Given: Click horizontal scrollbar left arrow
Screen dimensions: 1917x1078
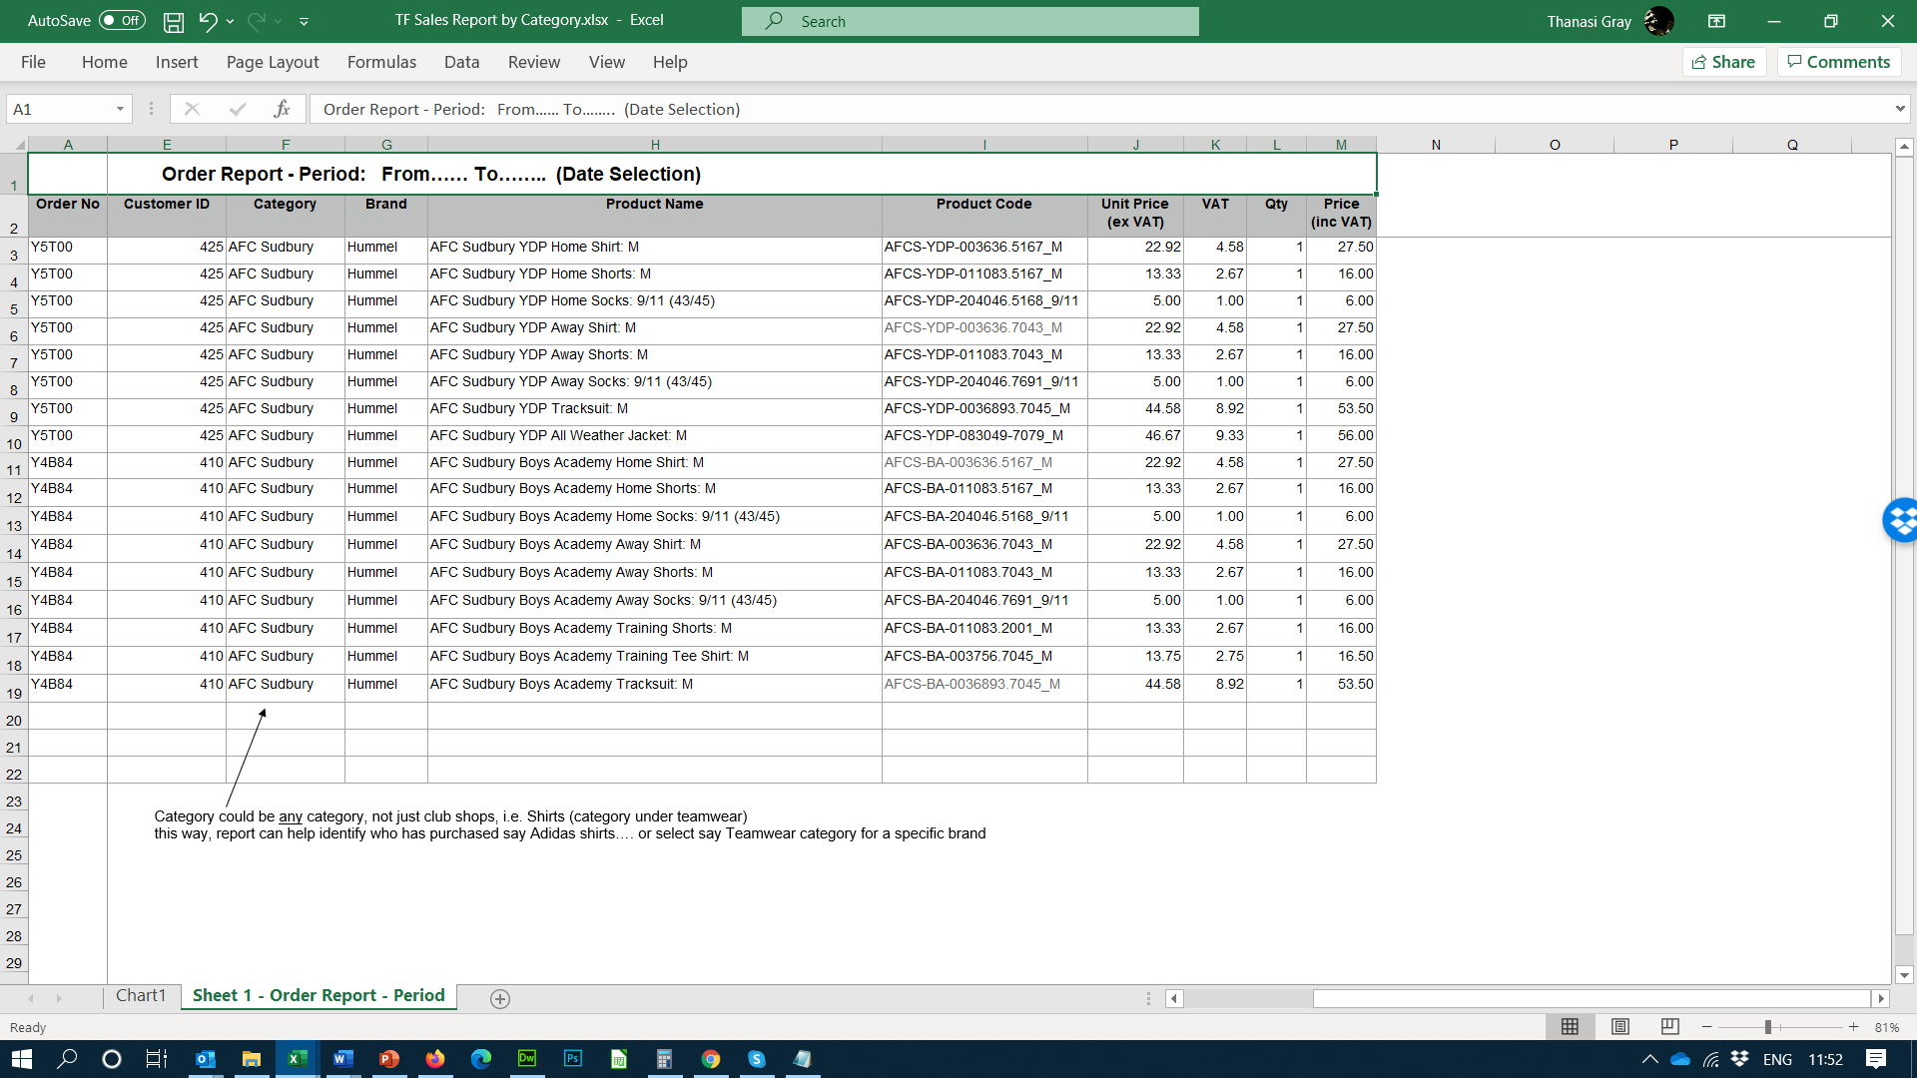Looking at the screenshot, I should pyautogui.click(x=1174, y=998).
